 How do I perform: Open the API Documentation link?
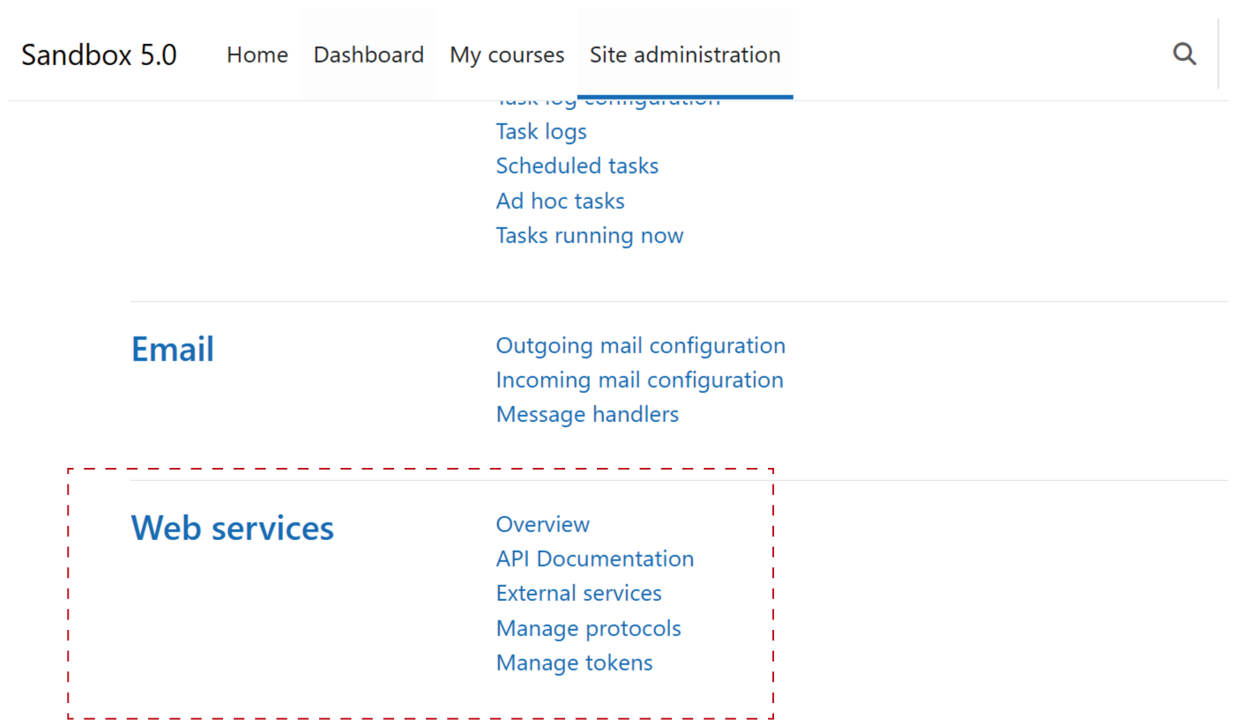pyautogui.click(x=594, y=559)
